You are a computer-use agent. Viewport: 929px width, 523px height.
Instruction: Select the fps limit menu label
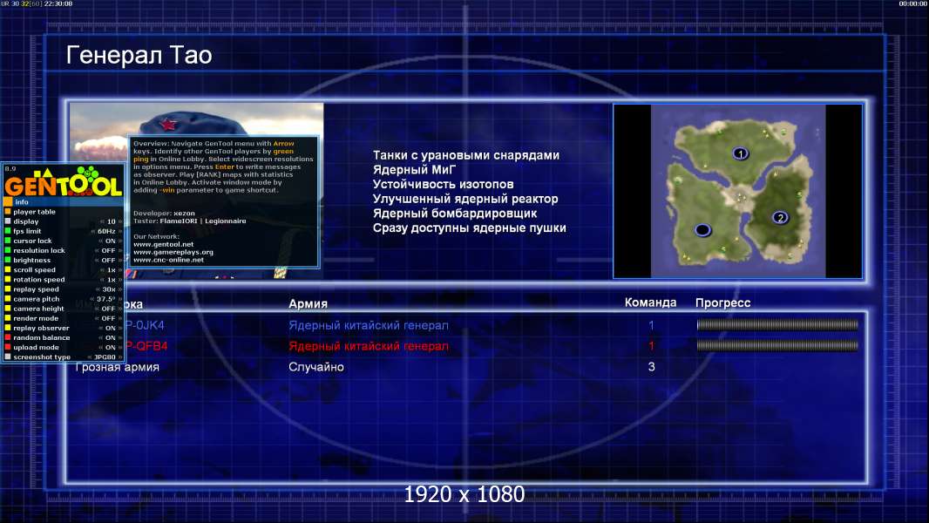tap(27, 231)
